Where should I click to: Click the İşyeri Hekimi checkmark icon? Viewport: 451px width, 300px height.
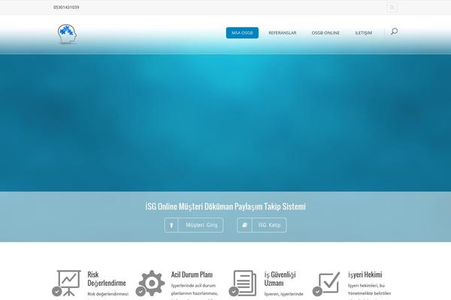[x=328, y=283]
